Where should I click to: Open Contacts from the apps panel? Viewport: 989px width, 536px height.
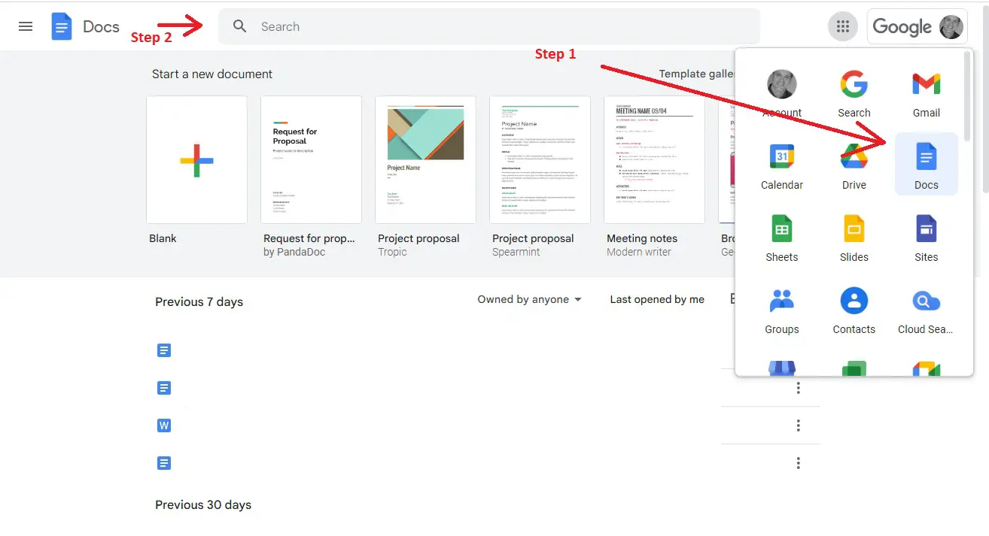(854, 309)
